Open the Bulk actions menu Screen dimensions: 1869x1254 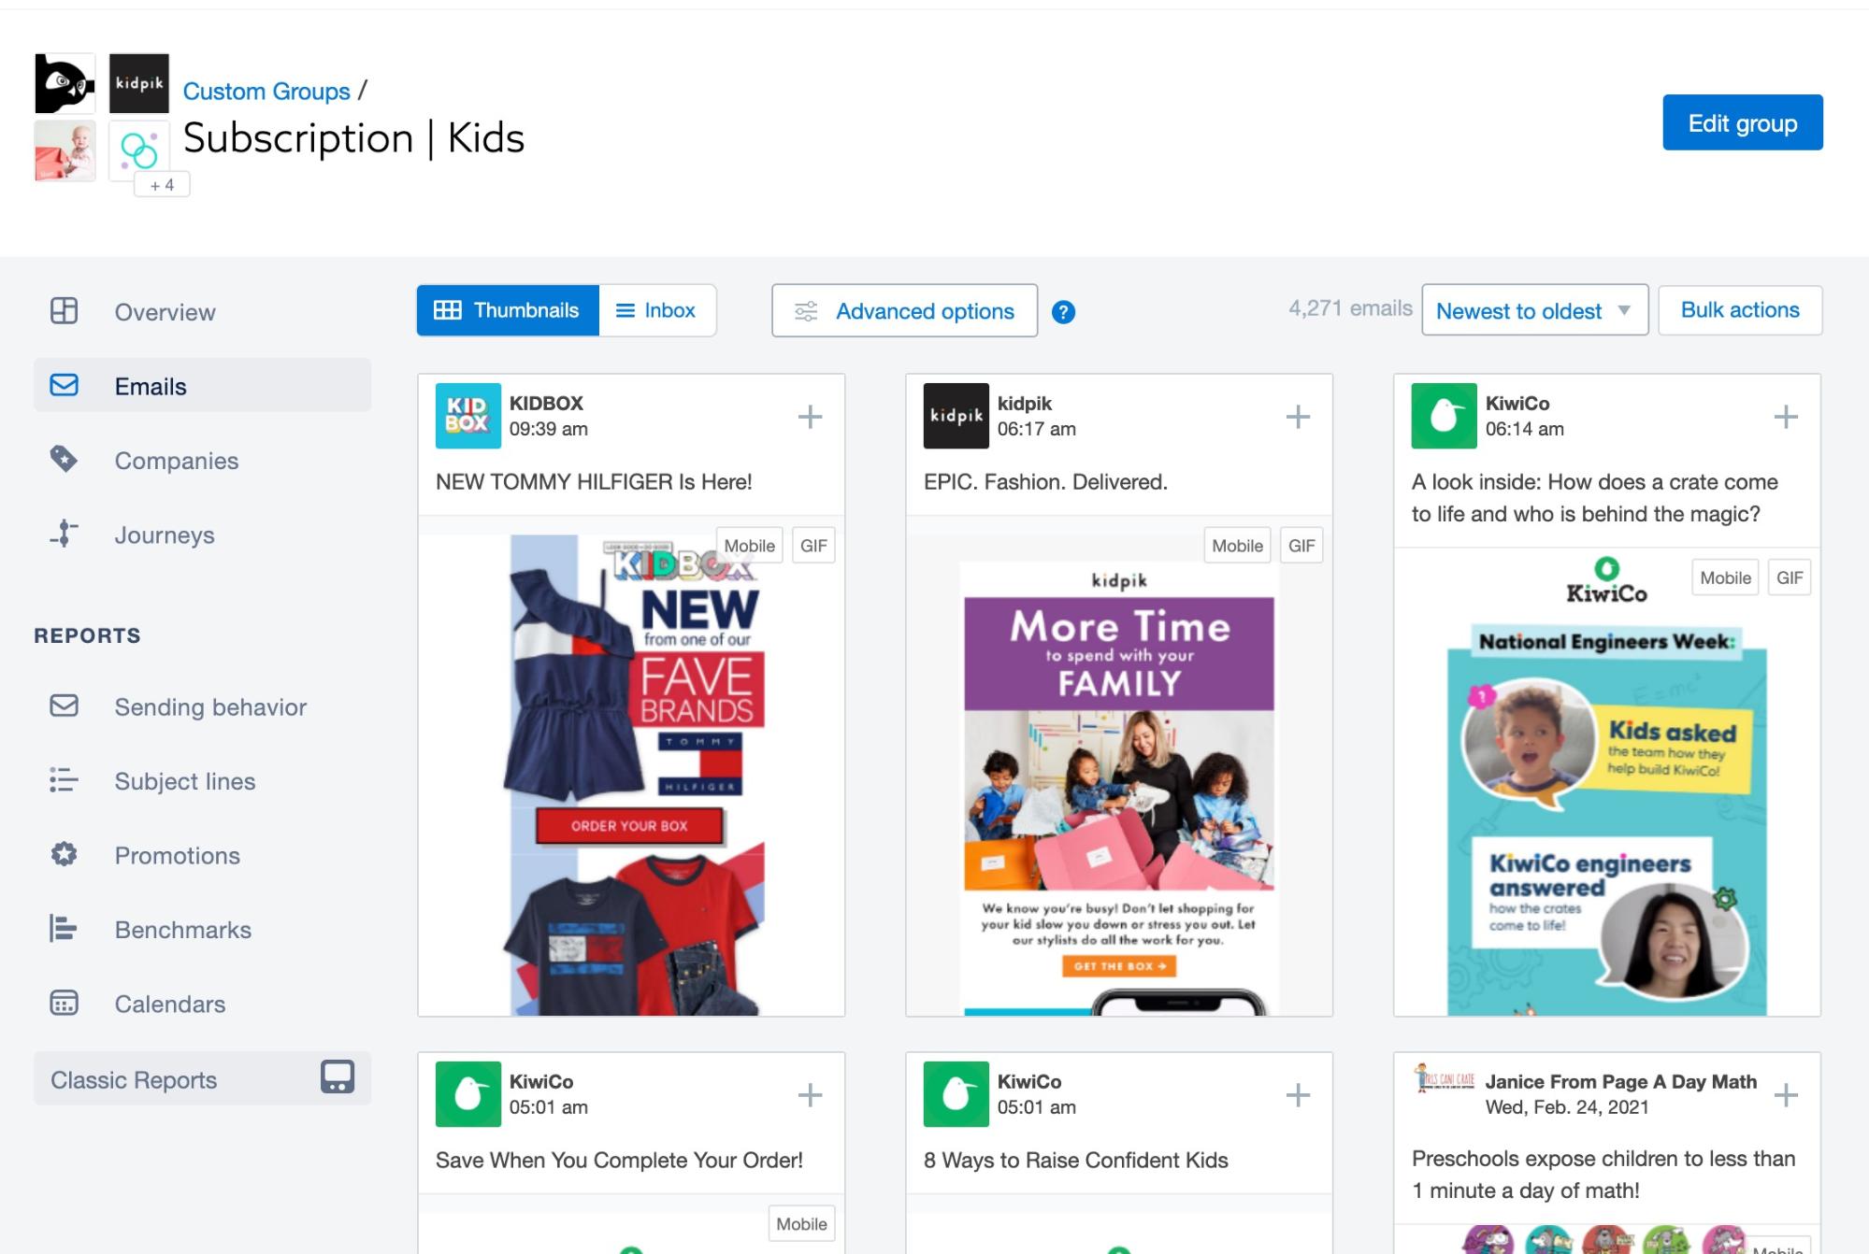[1740, 310]
